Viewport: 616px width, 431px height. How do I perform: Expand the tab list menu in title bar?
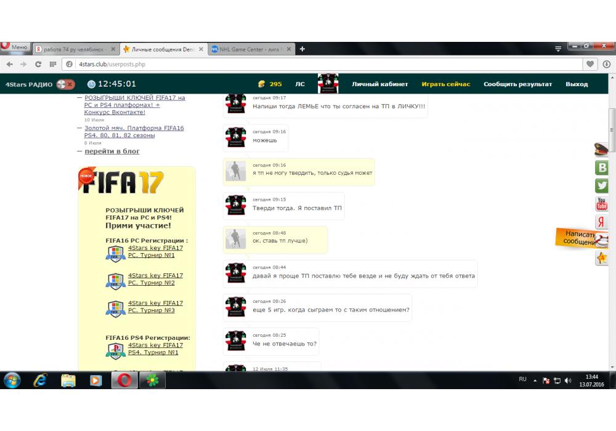[558, 49]
